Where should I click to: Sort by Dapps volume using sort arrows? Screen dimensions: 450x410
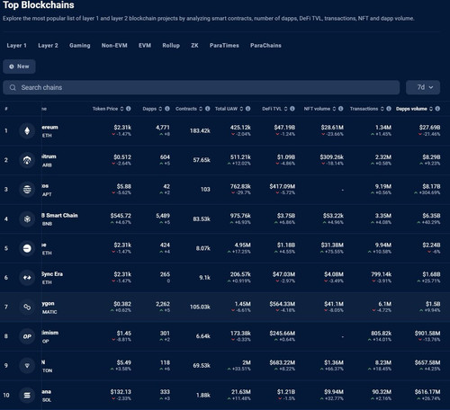tap(431, 109)
